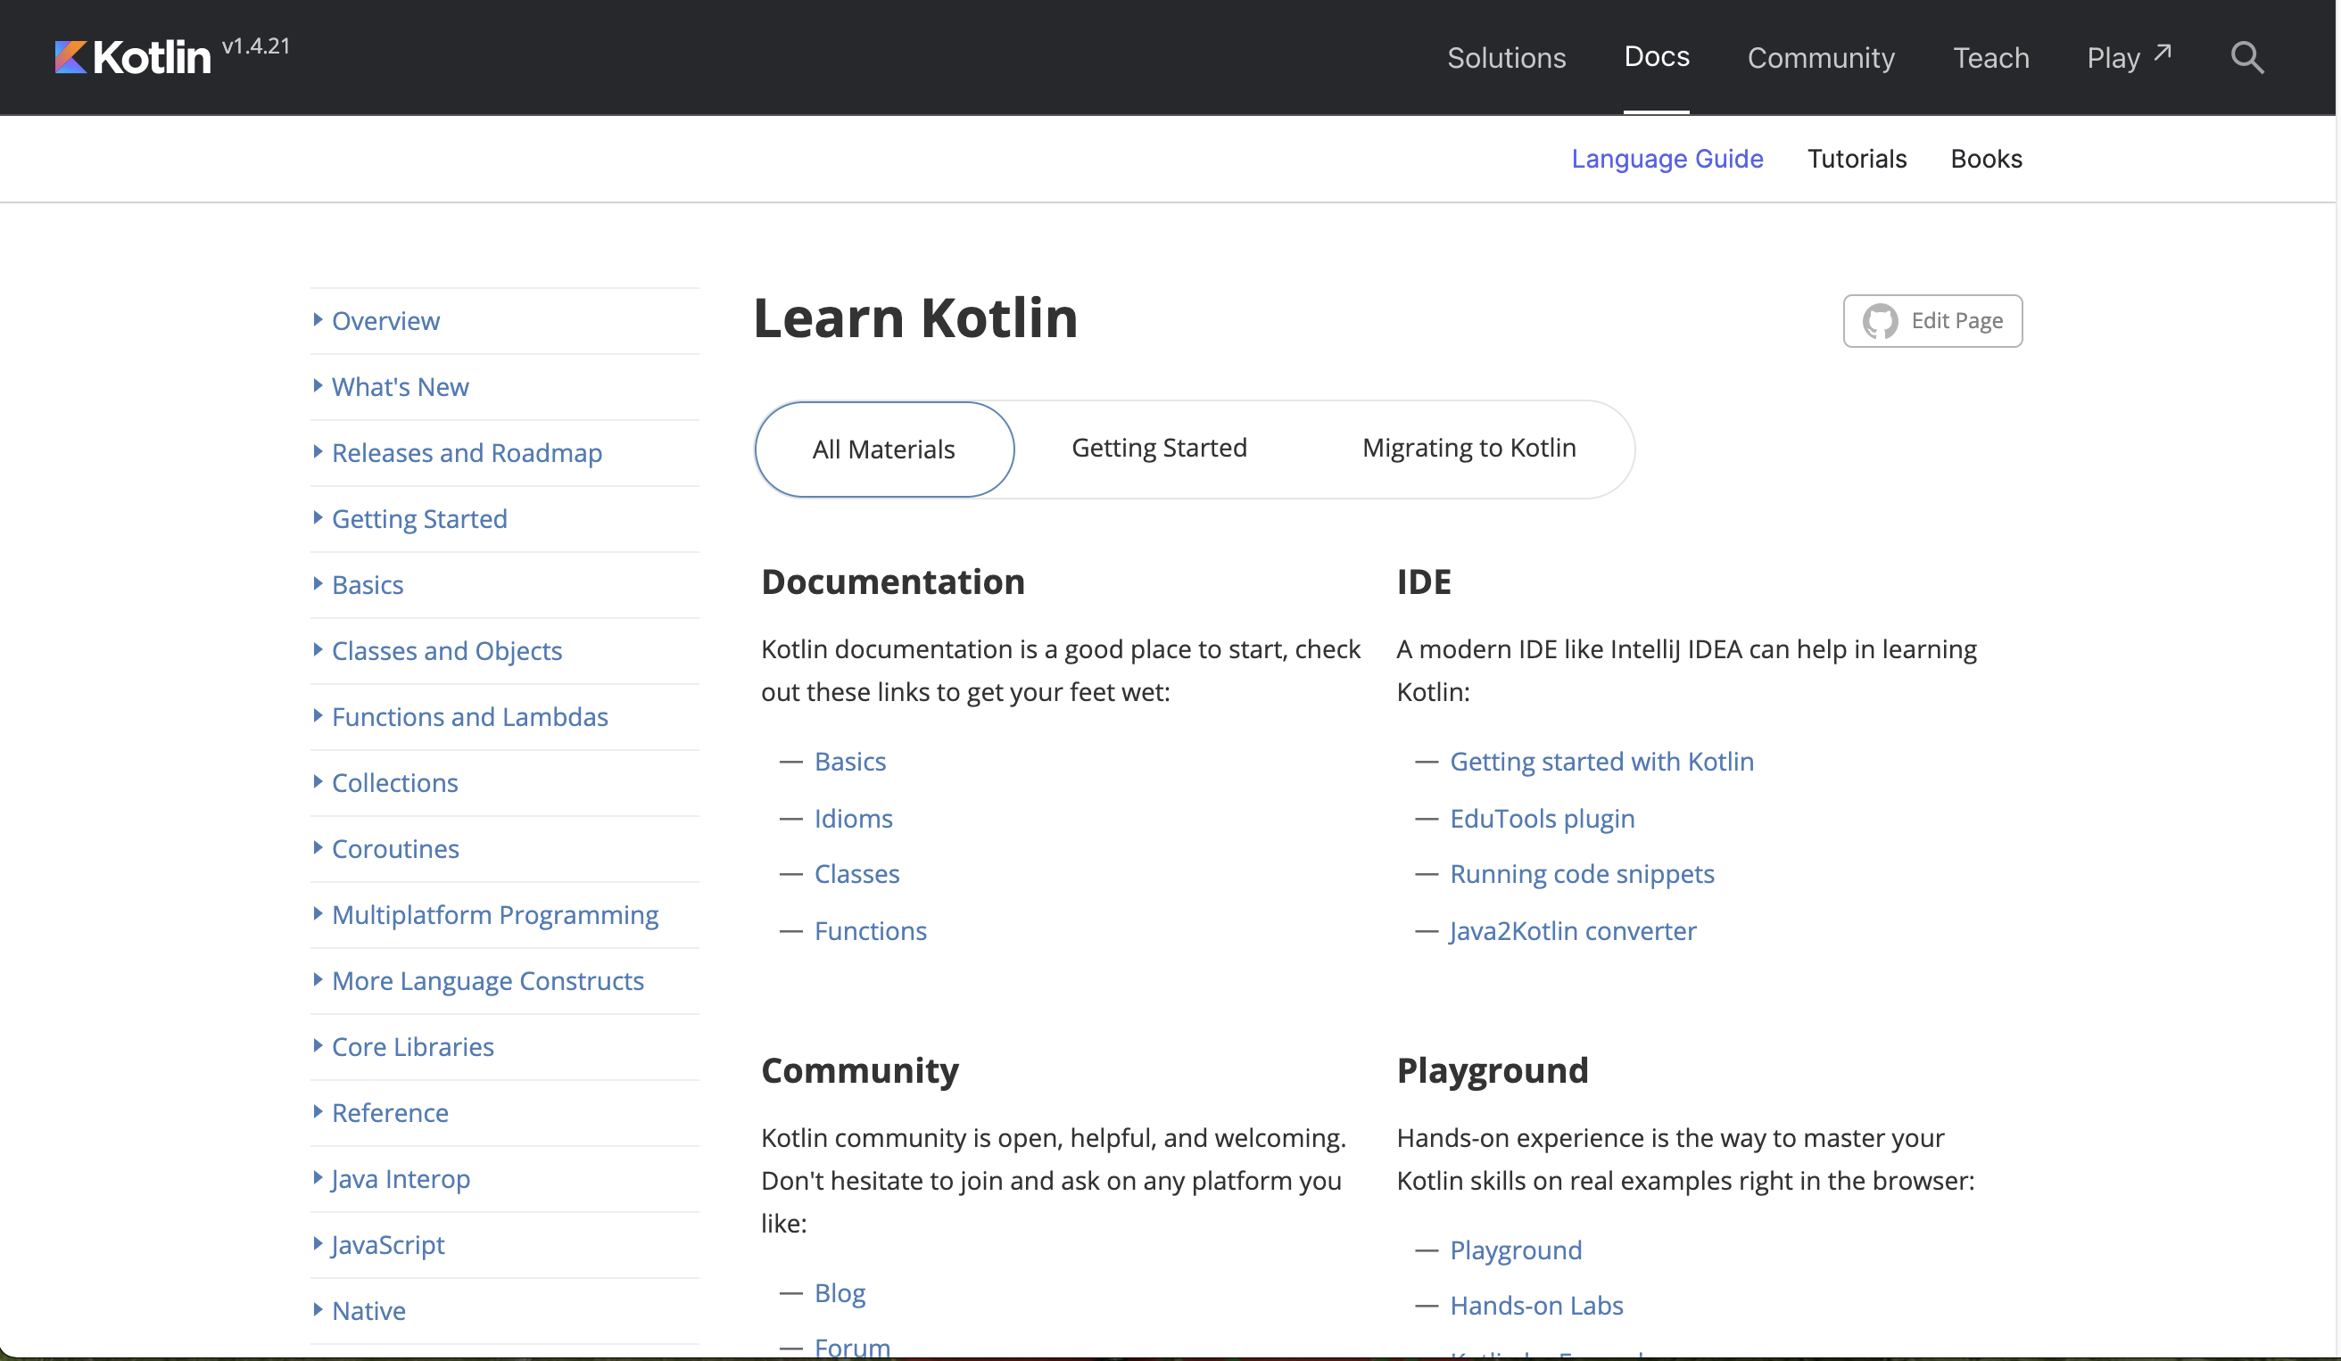This screenshot has width=2341, height=1361.
Task: Click the v1.4.21 version label
Action: pyautogui.click(x=255, y=45)
